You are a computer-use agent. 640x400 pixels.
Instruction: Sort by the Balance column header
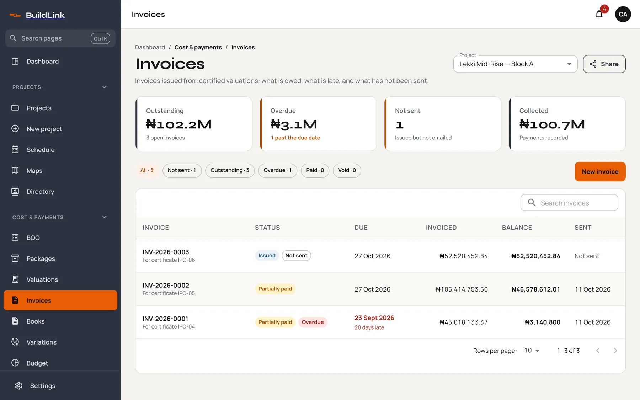(517, 228)
